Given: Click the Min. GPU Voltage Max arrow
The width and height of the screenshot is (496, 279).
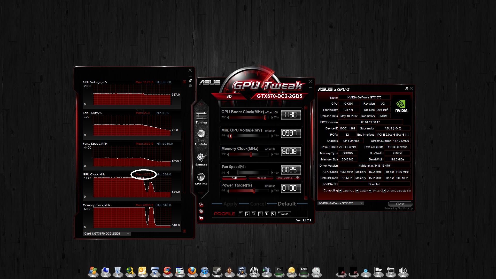Looking at the screenshot, I should (x=272, y=136).
